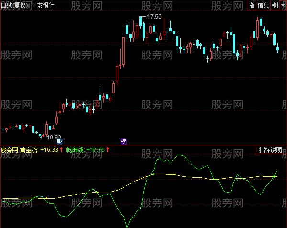This screenshot has height=228, width=287.
Task: Click the 平安银行 stock name
Action: pyautogui.click(x=43, y=5)
